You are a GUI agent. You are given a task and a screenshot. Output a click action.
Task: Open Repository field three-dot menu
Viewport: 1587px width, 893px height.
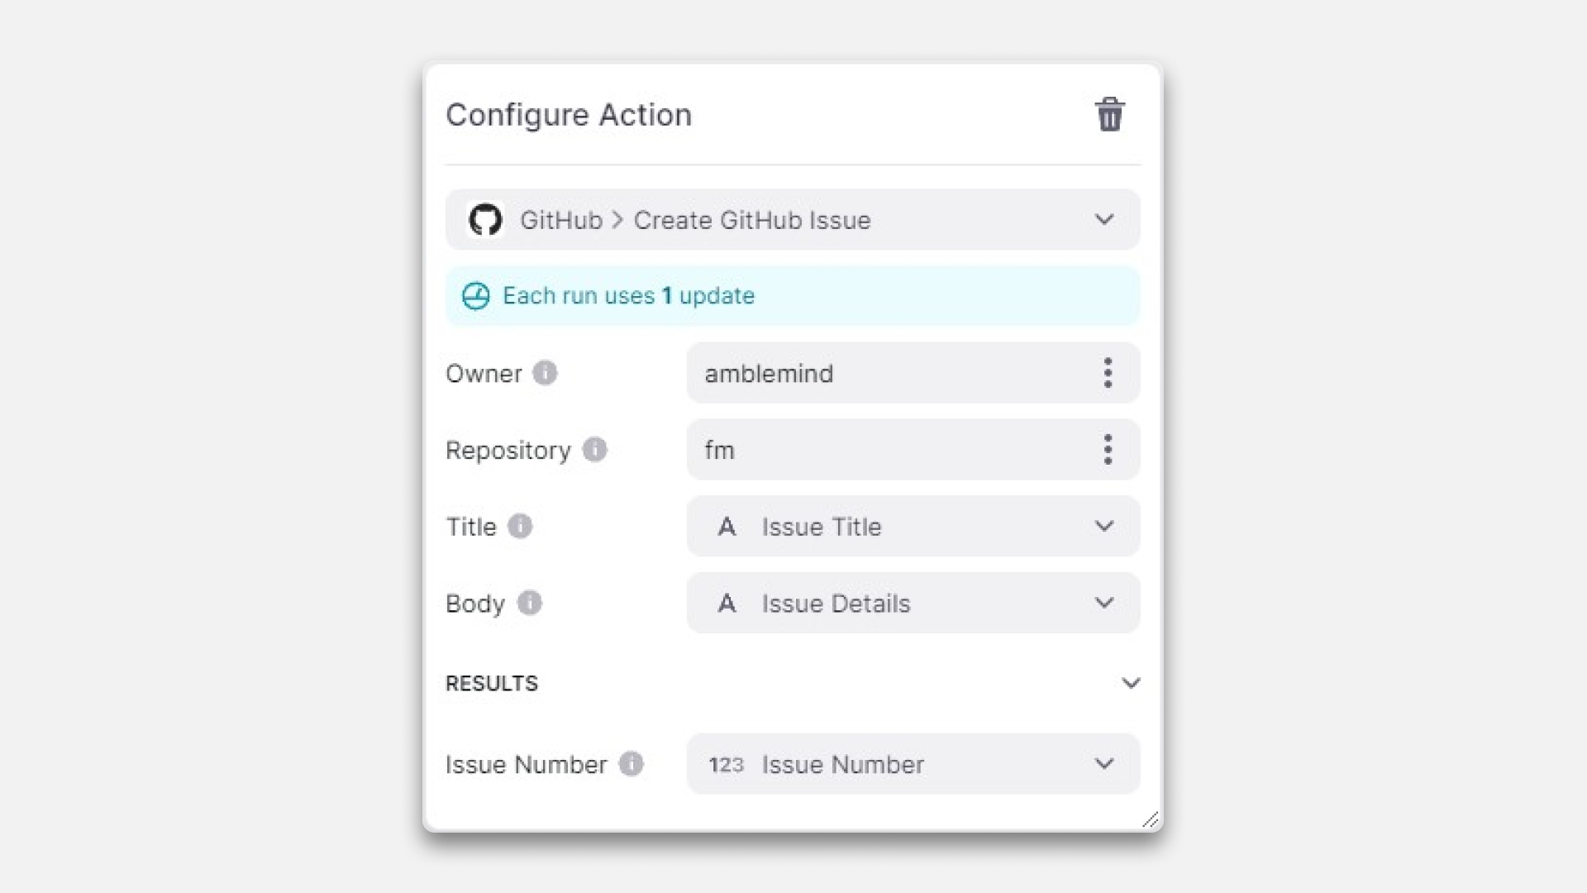click(1108, 450)
